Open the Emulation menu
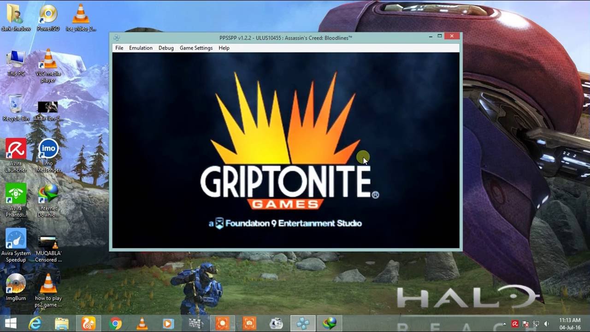 141,48
